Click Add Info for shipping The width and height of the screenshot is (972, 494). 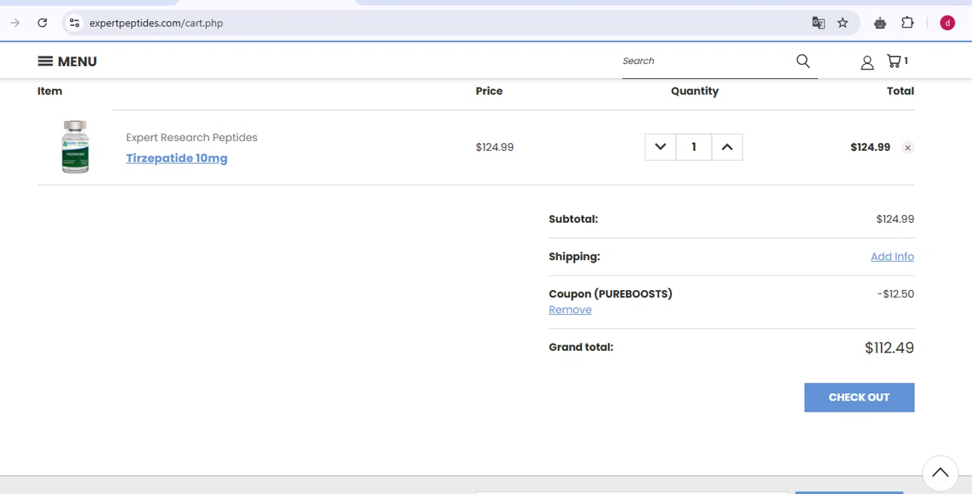pos(892,256)
